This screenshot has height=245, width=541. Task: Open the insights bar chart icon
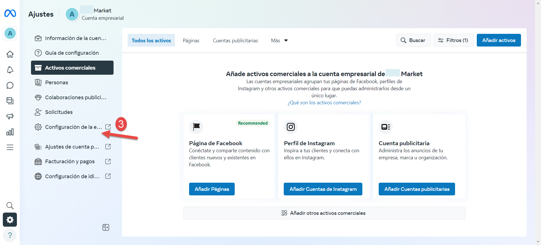click(10, 132)
